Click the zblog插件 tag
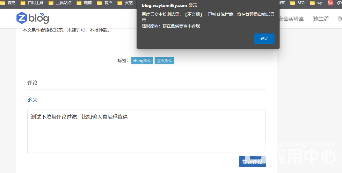342x173 pixels. point(142,61)
